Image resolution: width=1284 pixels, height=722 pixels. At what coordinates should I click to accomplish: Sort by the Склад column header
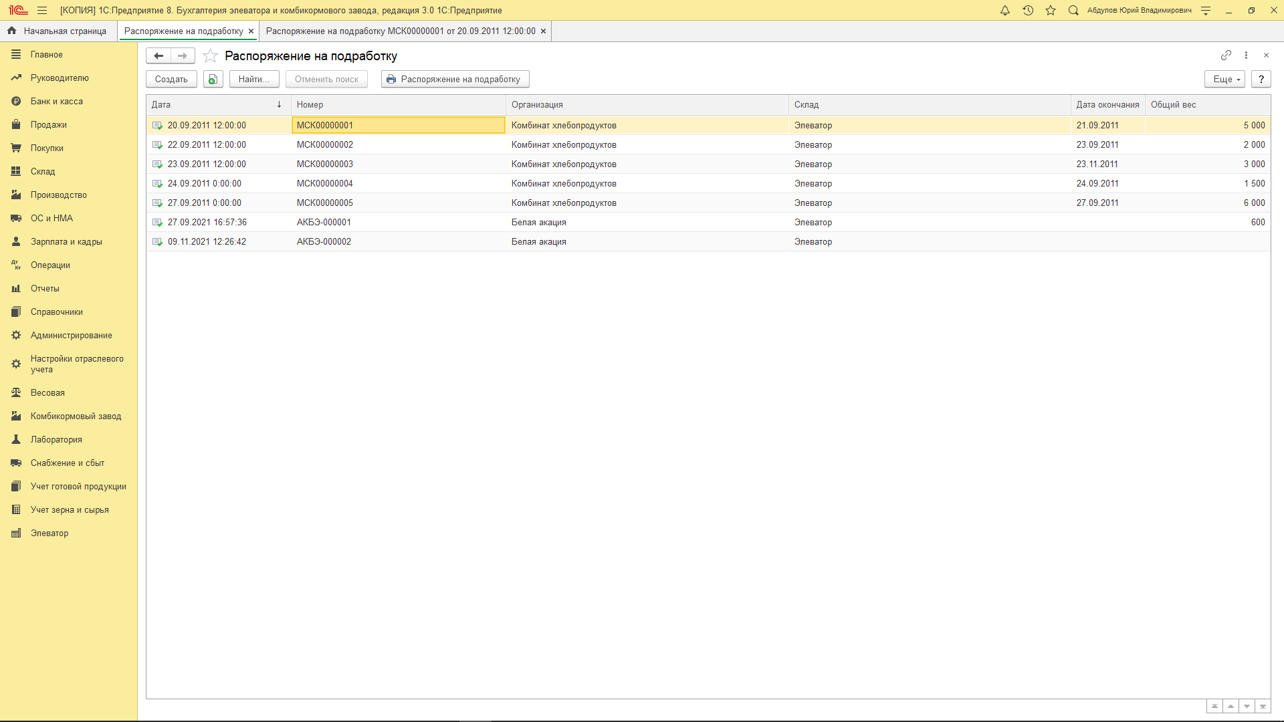930,105
